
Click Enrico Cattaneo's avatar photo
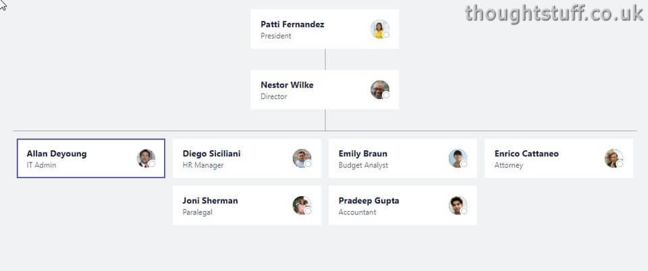[x=614, y=158]
